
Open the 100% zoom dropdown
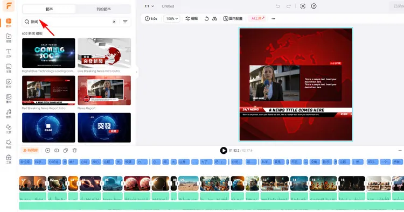[172, 18]
